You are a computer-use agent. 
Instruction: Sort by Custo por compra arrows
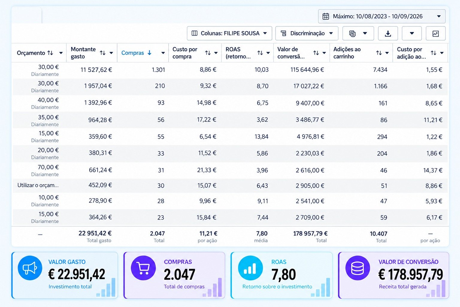point(208,53)
